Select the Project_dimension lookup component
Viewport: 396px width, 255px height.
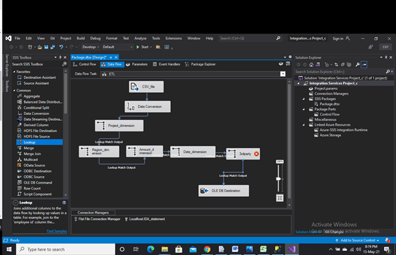tap(120, 125)
